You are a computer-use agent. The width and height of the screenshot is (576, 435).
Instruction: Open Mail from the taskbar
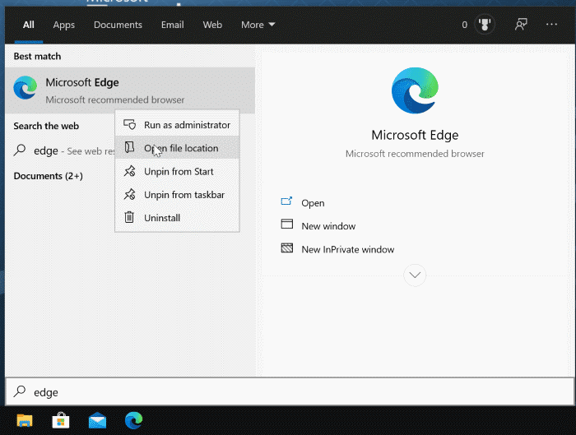tap(97, 421)
